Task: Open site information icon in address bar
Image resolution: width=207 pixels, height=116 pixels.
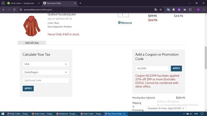Action: pos(21,10)
